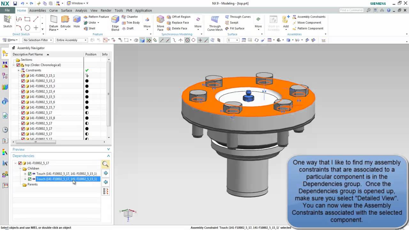
Task: Activate the Swept surface tool
Action: (232, 23)
